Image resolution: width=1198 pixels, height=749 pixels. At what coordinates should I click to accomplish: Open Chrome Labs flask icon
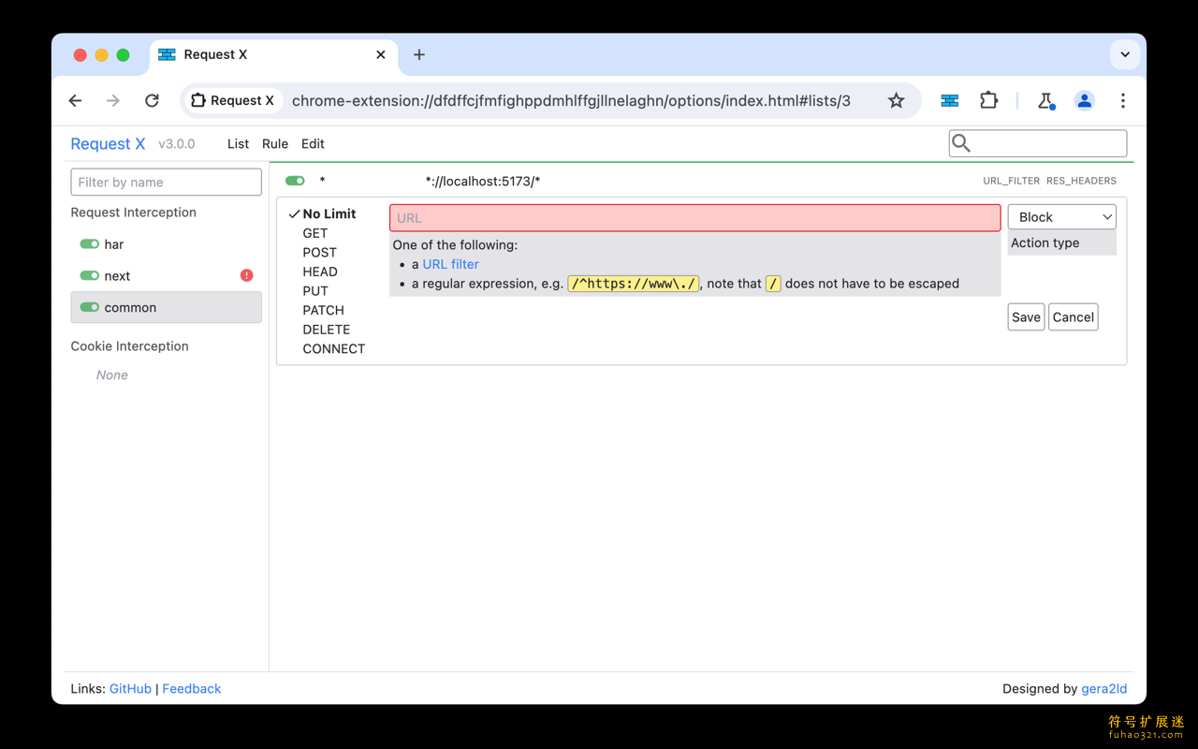(1046, 100)
